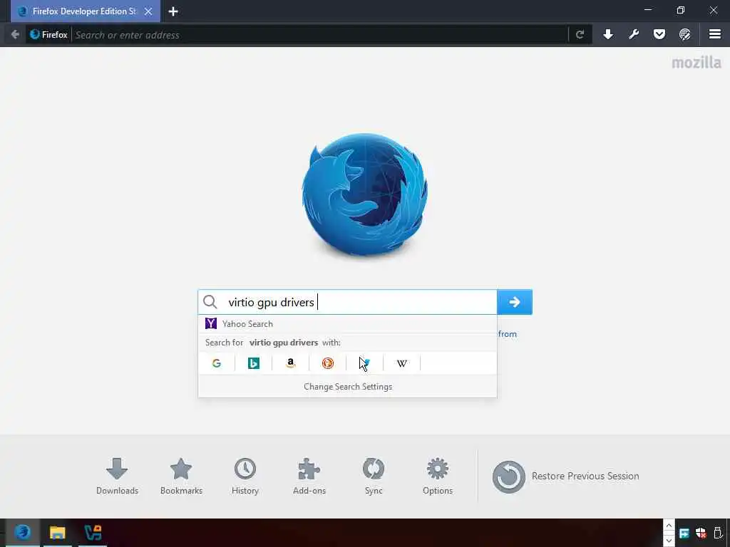Open the History shortcut

(x=245, y=476)
